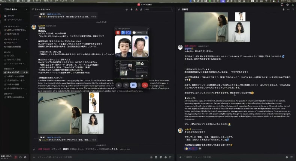This screenshot has height=161, width=296.
Task: Toggle the microphone in the Meet call popup
Action: click(x=119, y=85)
